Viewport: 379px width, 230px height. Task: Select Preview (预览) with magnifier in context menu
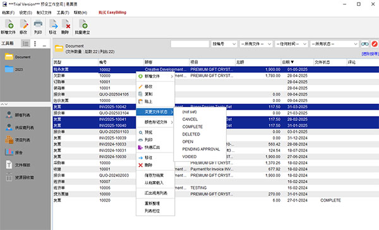click(155, 132)
